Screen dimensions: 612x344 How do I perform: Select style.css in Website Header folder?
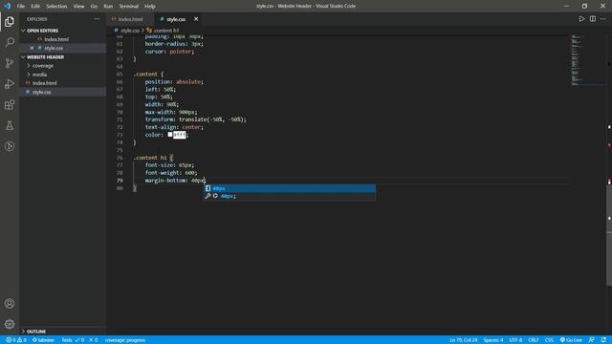tap(41, 92)
